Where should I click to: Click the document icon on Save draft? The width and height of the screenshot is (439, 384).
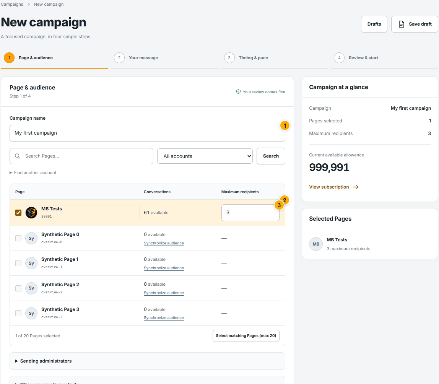point(401,24)
